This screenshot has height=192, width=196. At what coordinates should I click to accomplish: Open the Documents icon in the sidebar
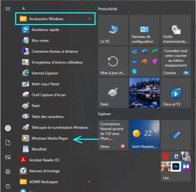[x=8, y=143]
